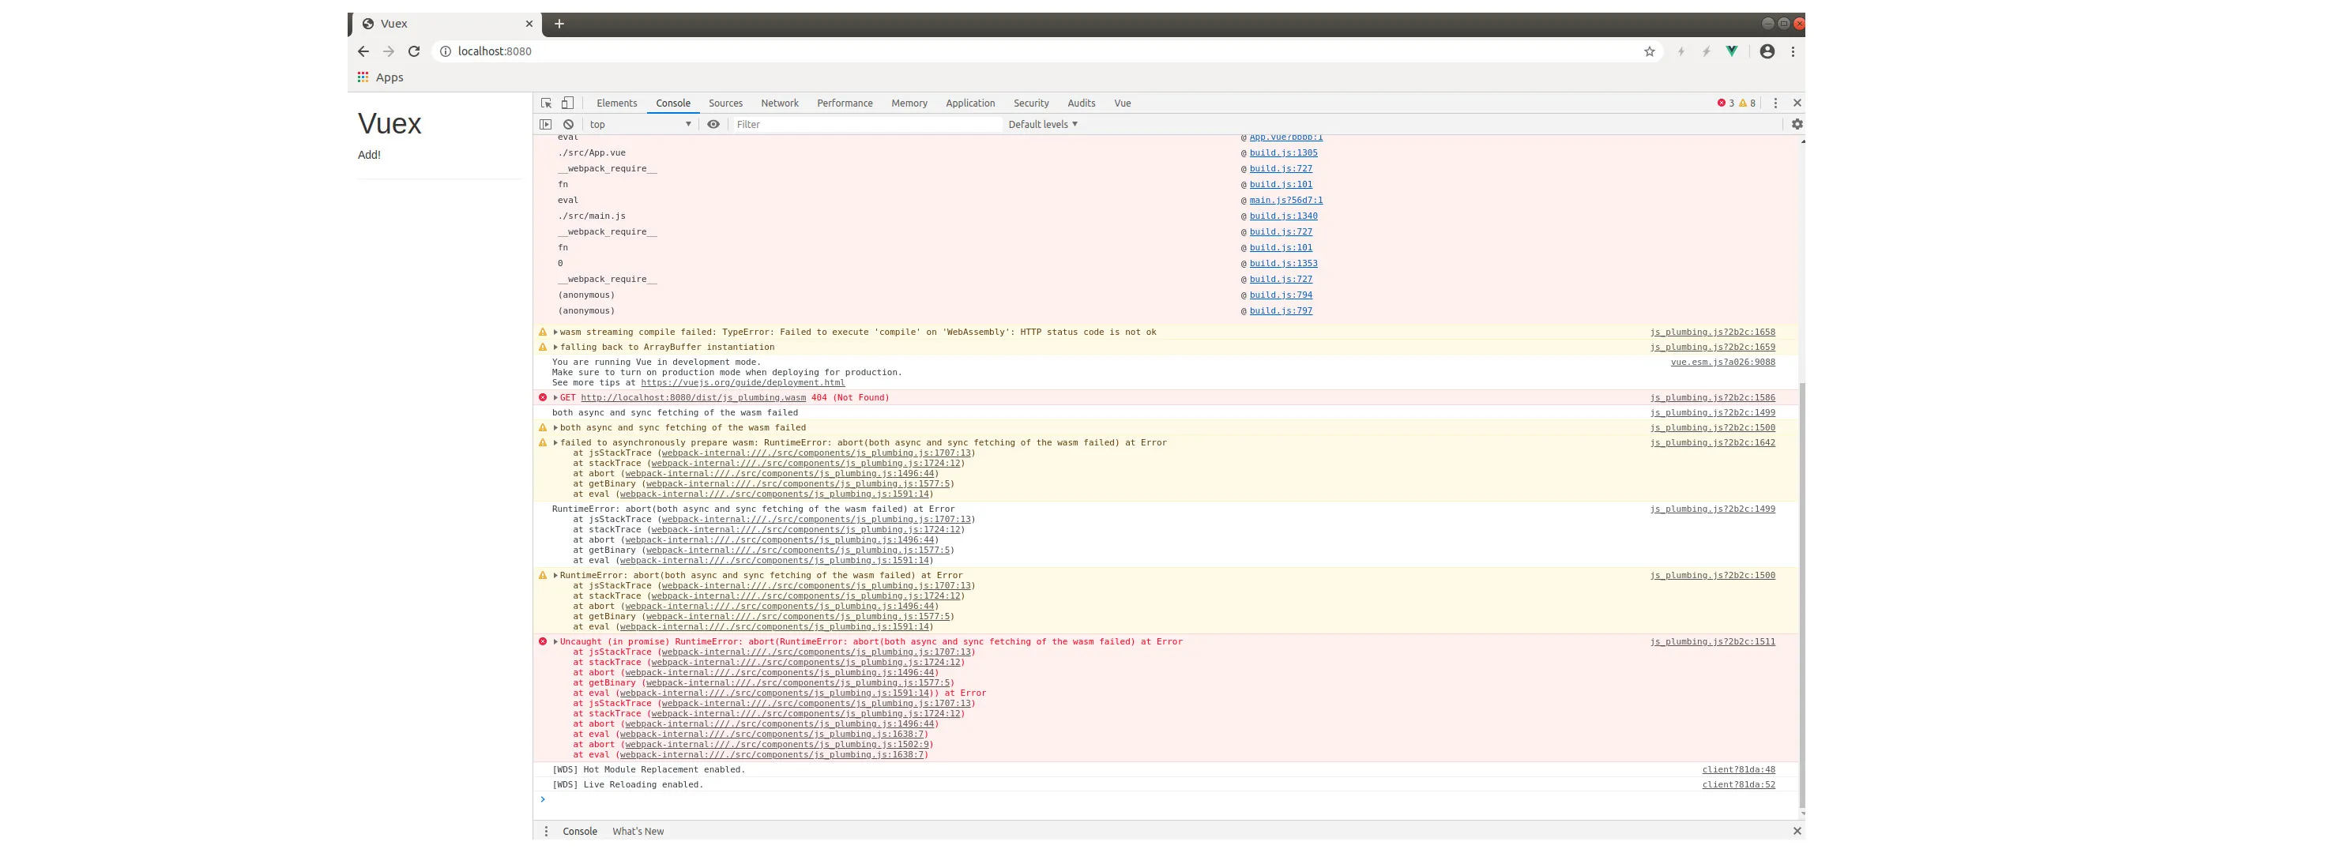
Task: Expand the wasm streaming compile failed warning
Action: coord(555,333)
